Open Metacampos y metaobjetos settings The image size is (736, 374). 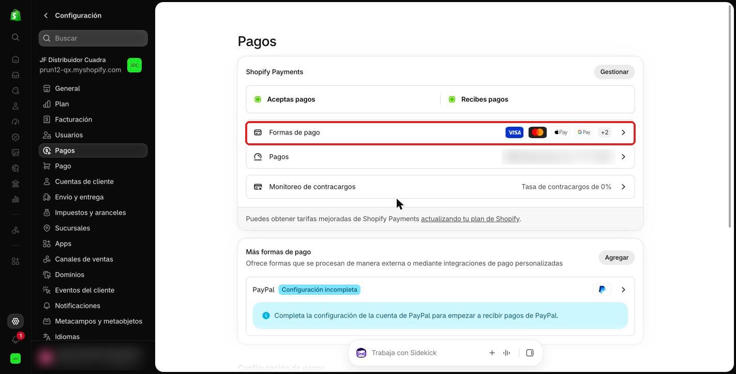[x=93, y=321]
